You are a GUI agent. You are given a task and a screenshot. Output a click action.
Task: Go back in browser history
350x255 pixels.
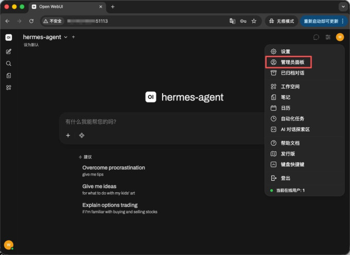7,21
